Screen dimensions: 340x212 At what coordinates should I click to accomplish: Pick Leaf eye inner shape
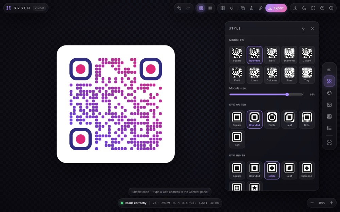pos(289,170)
